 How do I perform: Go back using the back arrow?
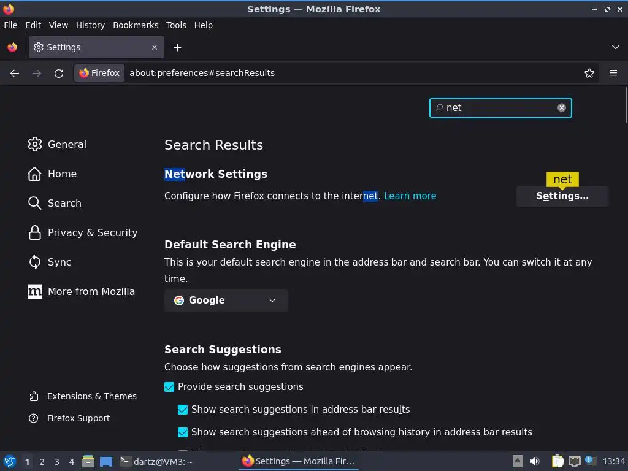15,73
